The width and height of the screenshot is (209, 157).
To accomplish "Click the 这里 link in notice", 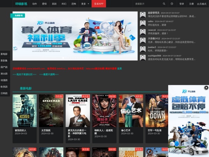I will (x=119, y=68).
